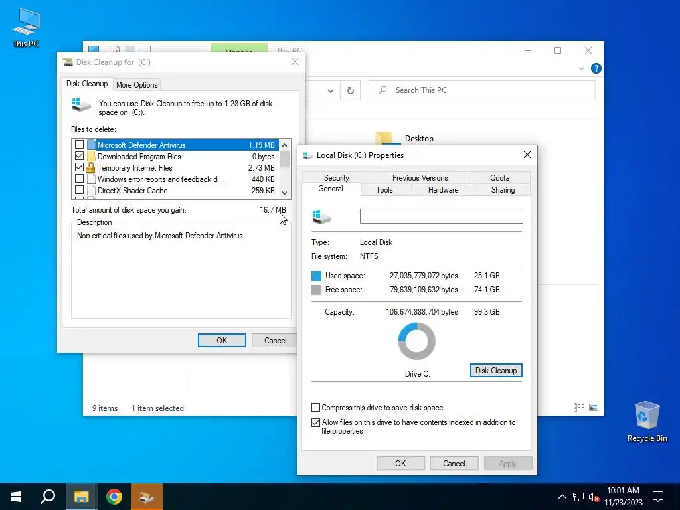Expand the address bar history dropdown

click(331, 90)
